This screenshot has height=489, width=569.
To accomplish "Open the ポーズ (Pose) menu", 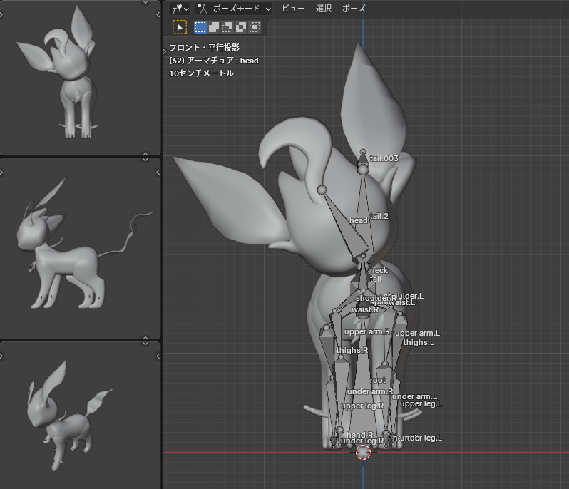I will tap(354, 9).
